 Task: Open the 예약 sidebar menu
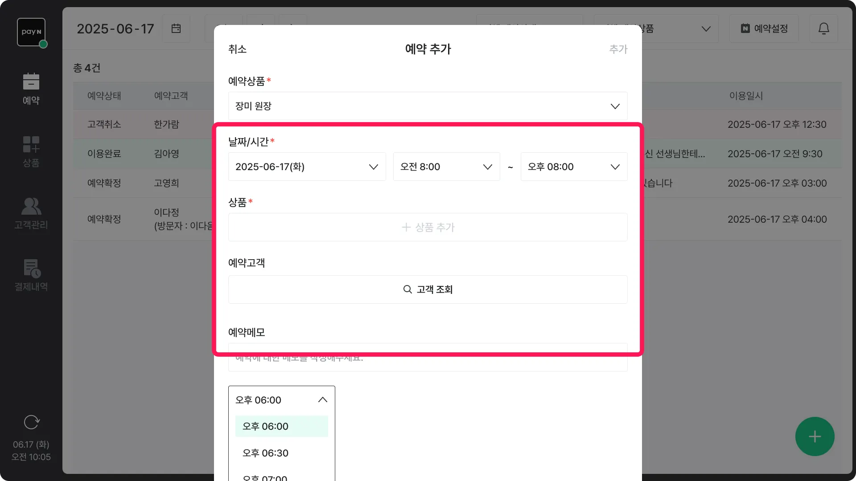click(x=31, y=89)
